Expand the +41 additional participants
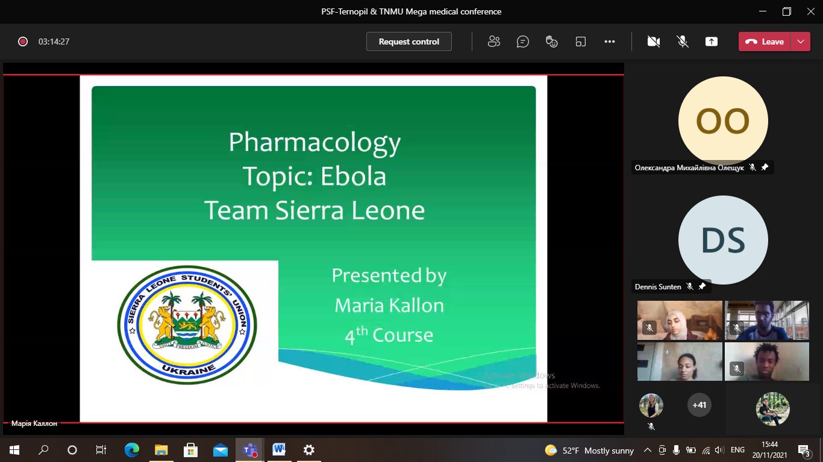Image resolution: width=823 pixels, height=462 pixels. [x=699, y=405]
